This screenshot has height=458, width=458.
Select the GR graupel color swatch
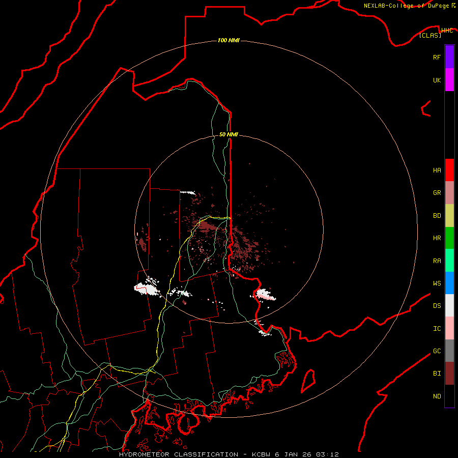[449, 193]
